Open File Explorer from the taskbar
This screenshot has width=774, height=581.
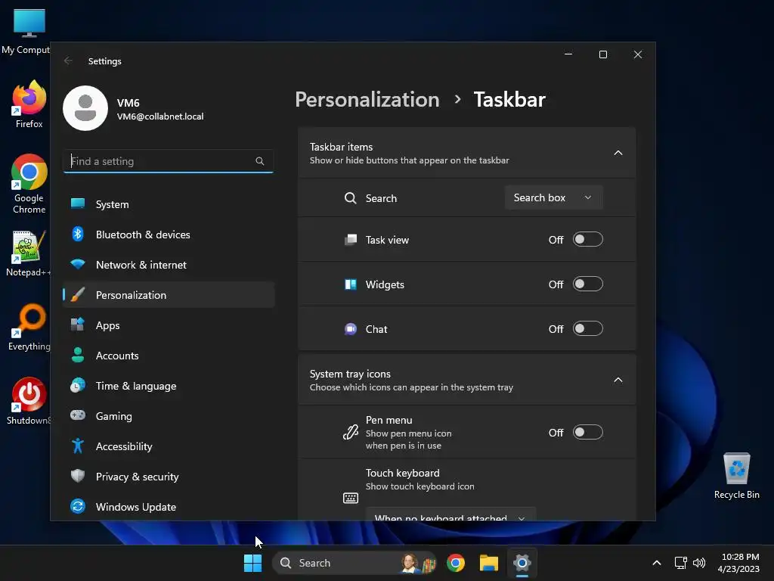click(x=489, y=563)
